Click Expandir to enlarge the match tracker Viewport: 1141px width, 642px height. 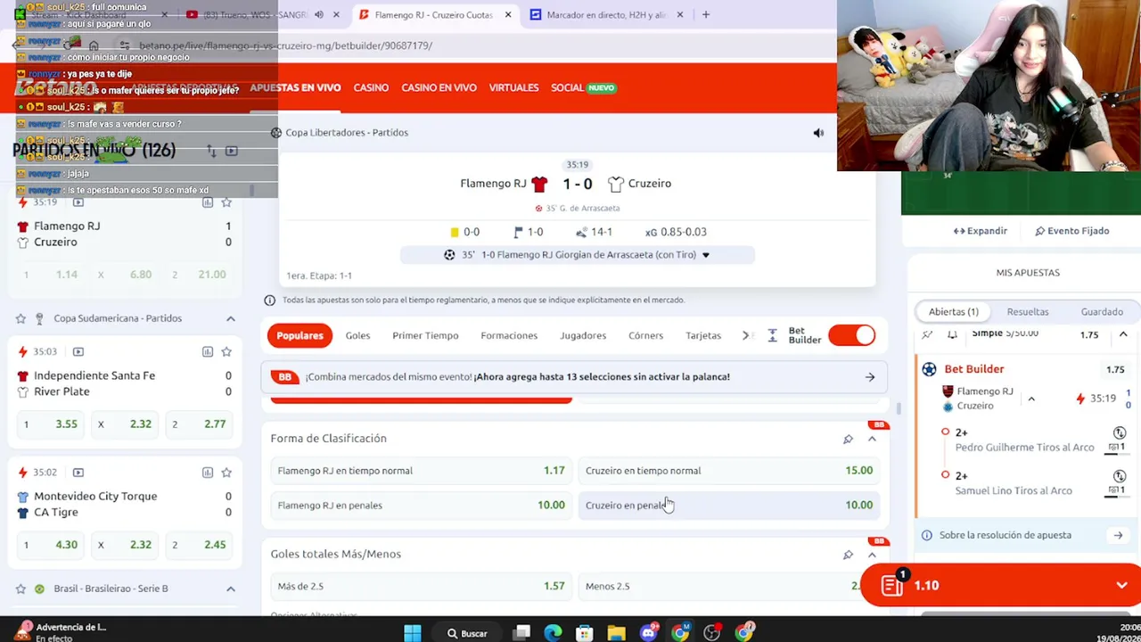981,231
